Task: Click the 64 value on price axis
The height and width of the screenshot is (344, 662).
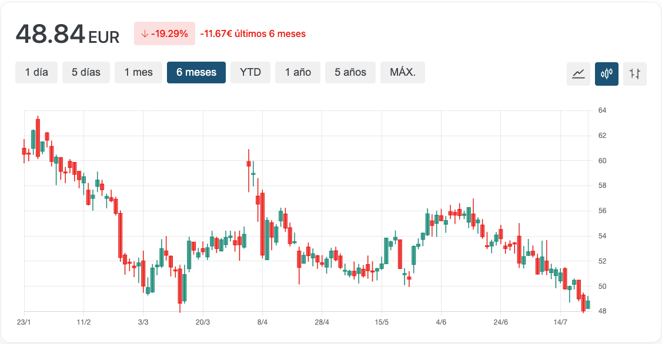Action: click(x=602, y=110)
